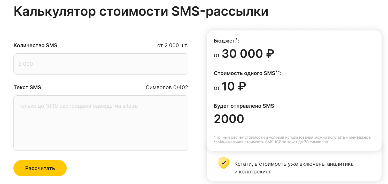Click the double asterisk after Стоимость одного SMS
The height and width of the screenshot is (184, 388).
pyautogui.click(x=278, y=72)
